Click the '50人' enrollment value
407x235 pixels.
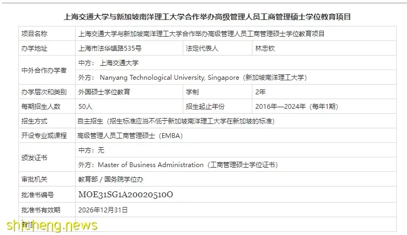[85, 106]
